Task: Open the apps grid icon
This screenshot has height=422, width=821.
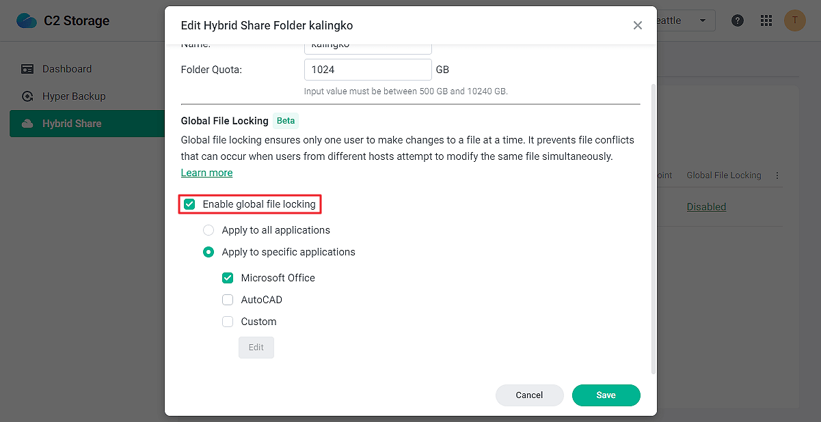Action: (x=766, y=20)
